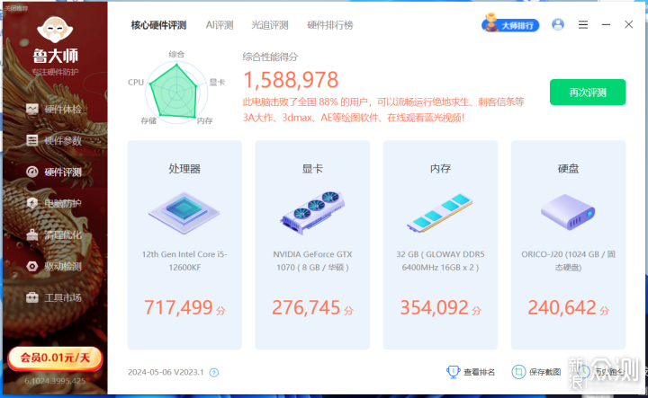The image size is (648, 398).
Task: Click the 处理器 card title
Action: coord(184,169)
